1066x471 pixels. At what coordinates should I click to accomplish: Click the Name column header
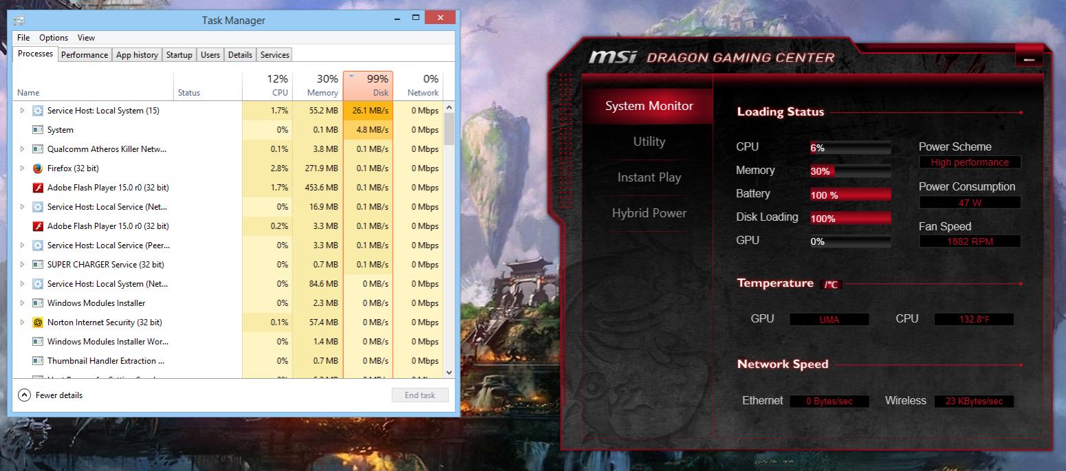(94, 85)
